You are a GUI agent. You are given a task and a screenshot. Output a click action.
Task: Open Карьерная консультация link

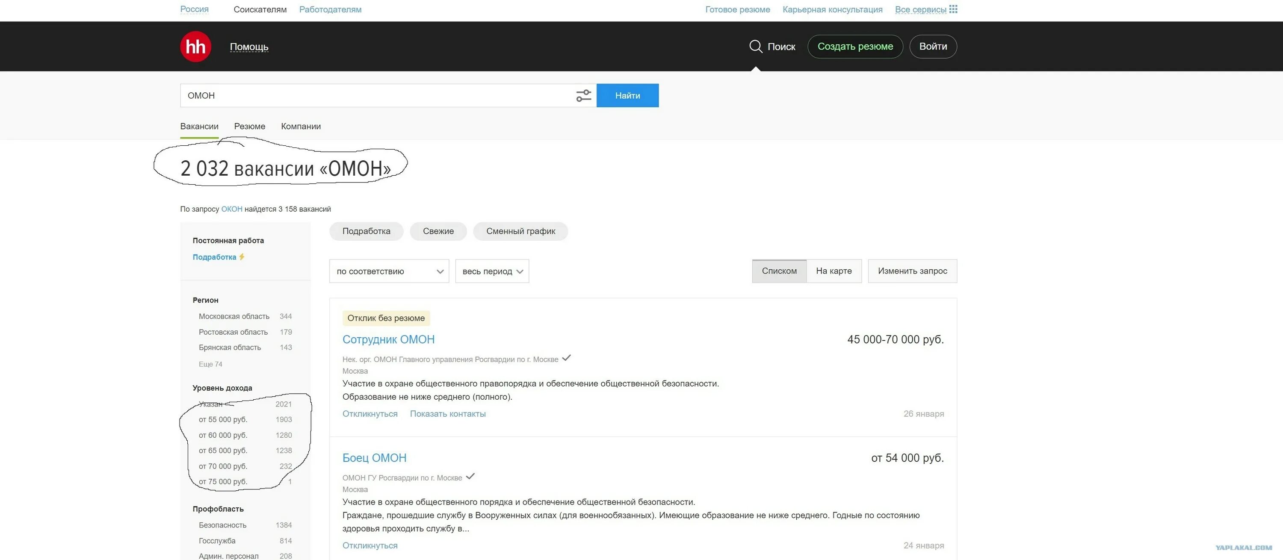click(x=832, y=9)
